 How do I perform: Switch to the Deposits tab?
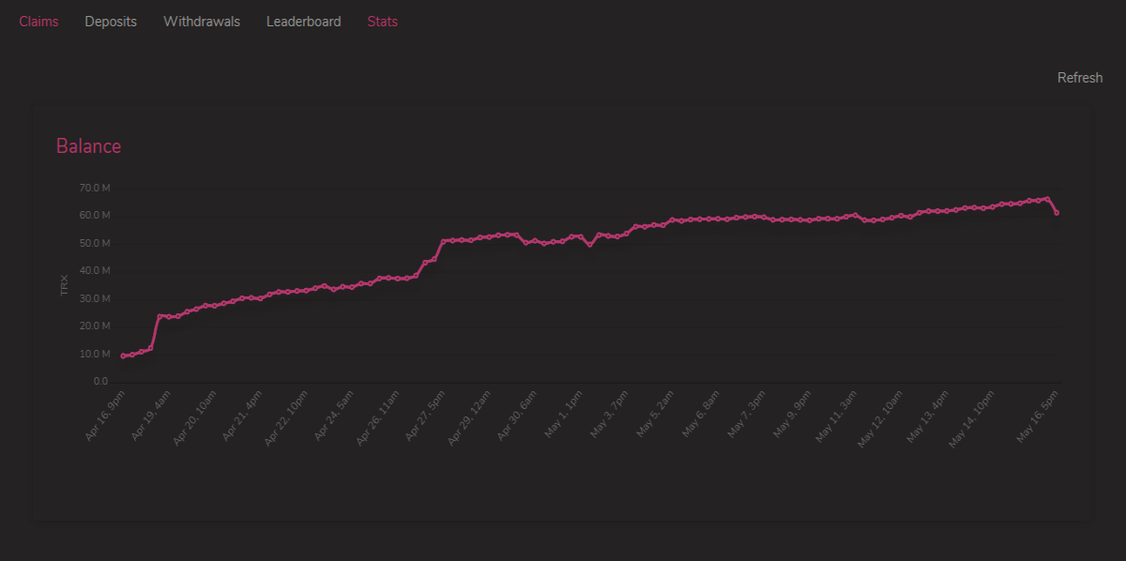[111, 22]
